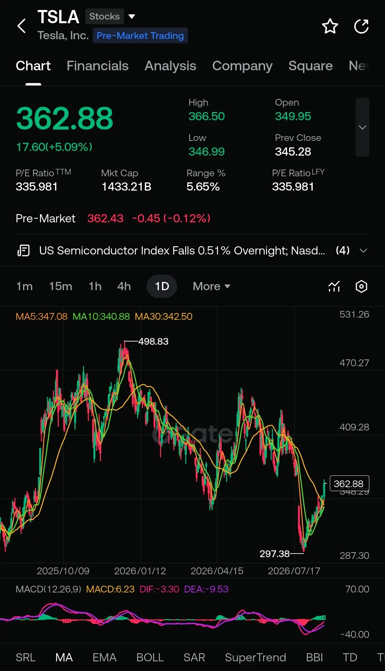Open the Stocks type dropdown
The height and width of the screenshot is (671, 385).
[111, 16]
